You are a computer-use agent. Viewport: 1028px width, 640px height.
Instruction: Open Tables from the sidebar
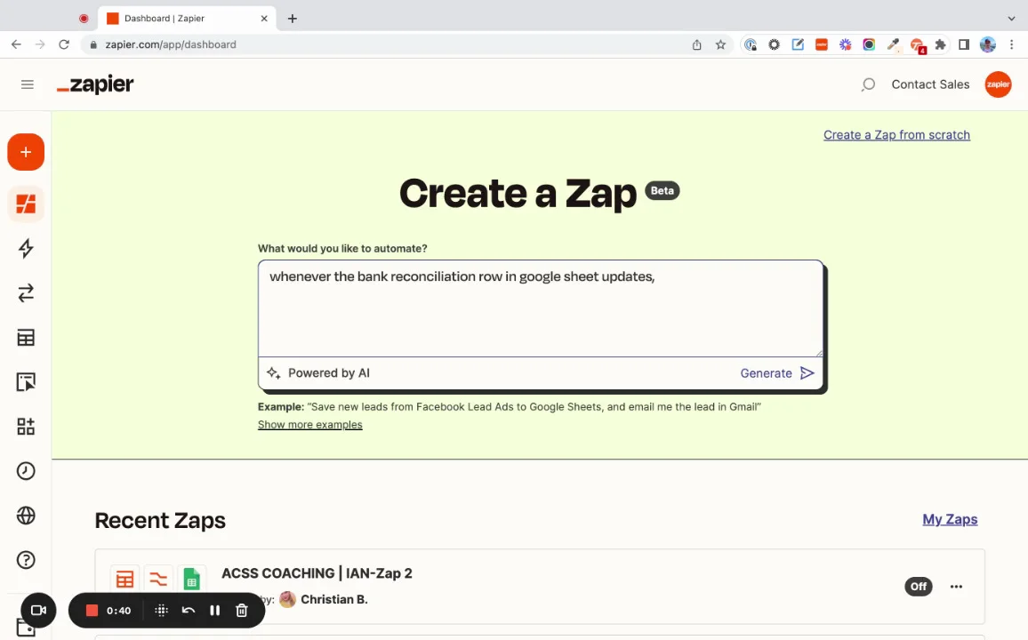coord(25,338)
